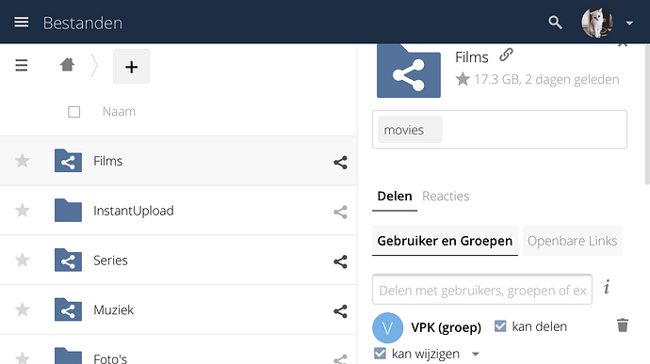Share the InstantUpload folder
This screenshot has height=364, width=650.
(x=340, y=213)
